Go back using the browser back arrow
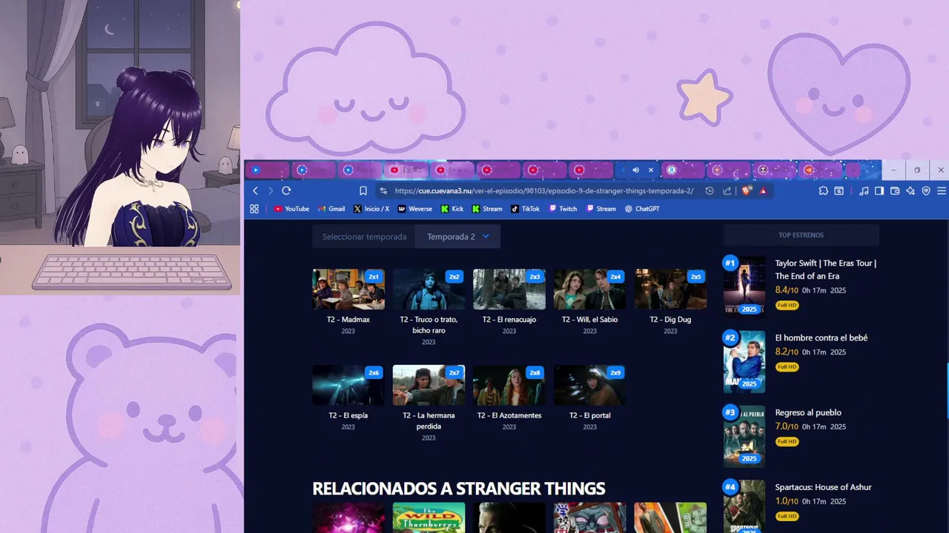This screenshot has height=533, width=949. pyautogui.click(x=256, y=191)
